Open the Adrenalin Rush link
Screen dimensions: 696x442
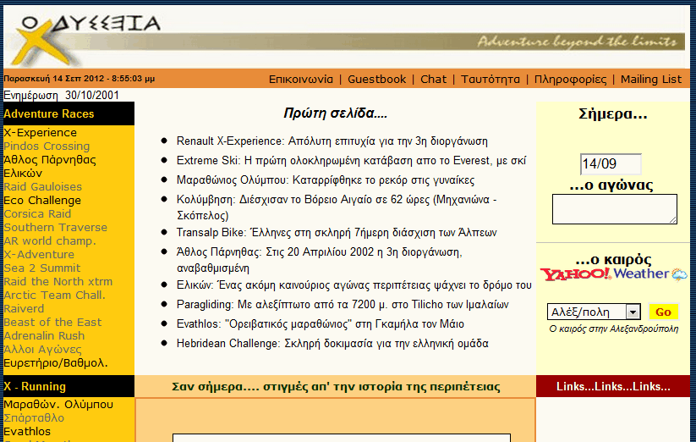coord(44,336)
